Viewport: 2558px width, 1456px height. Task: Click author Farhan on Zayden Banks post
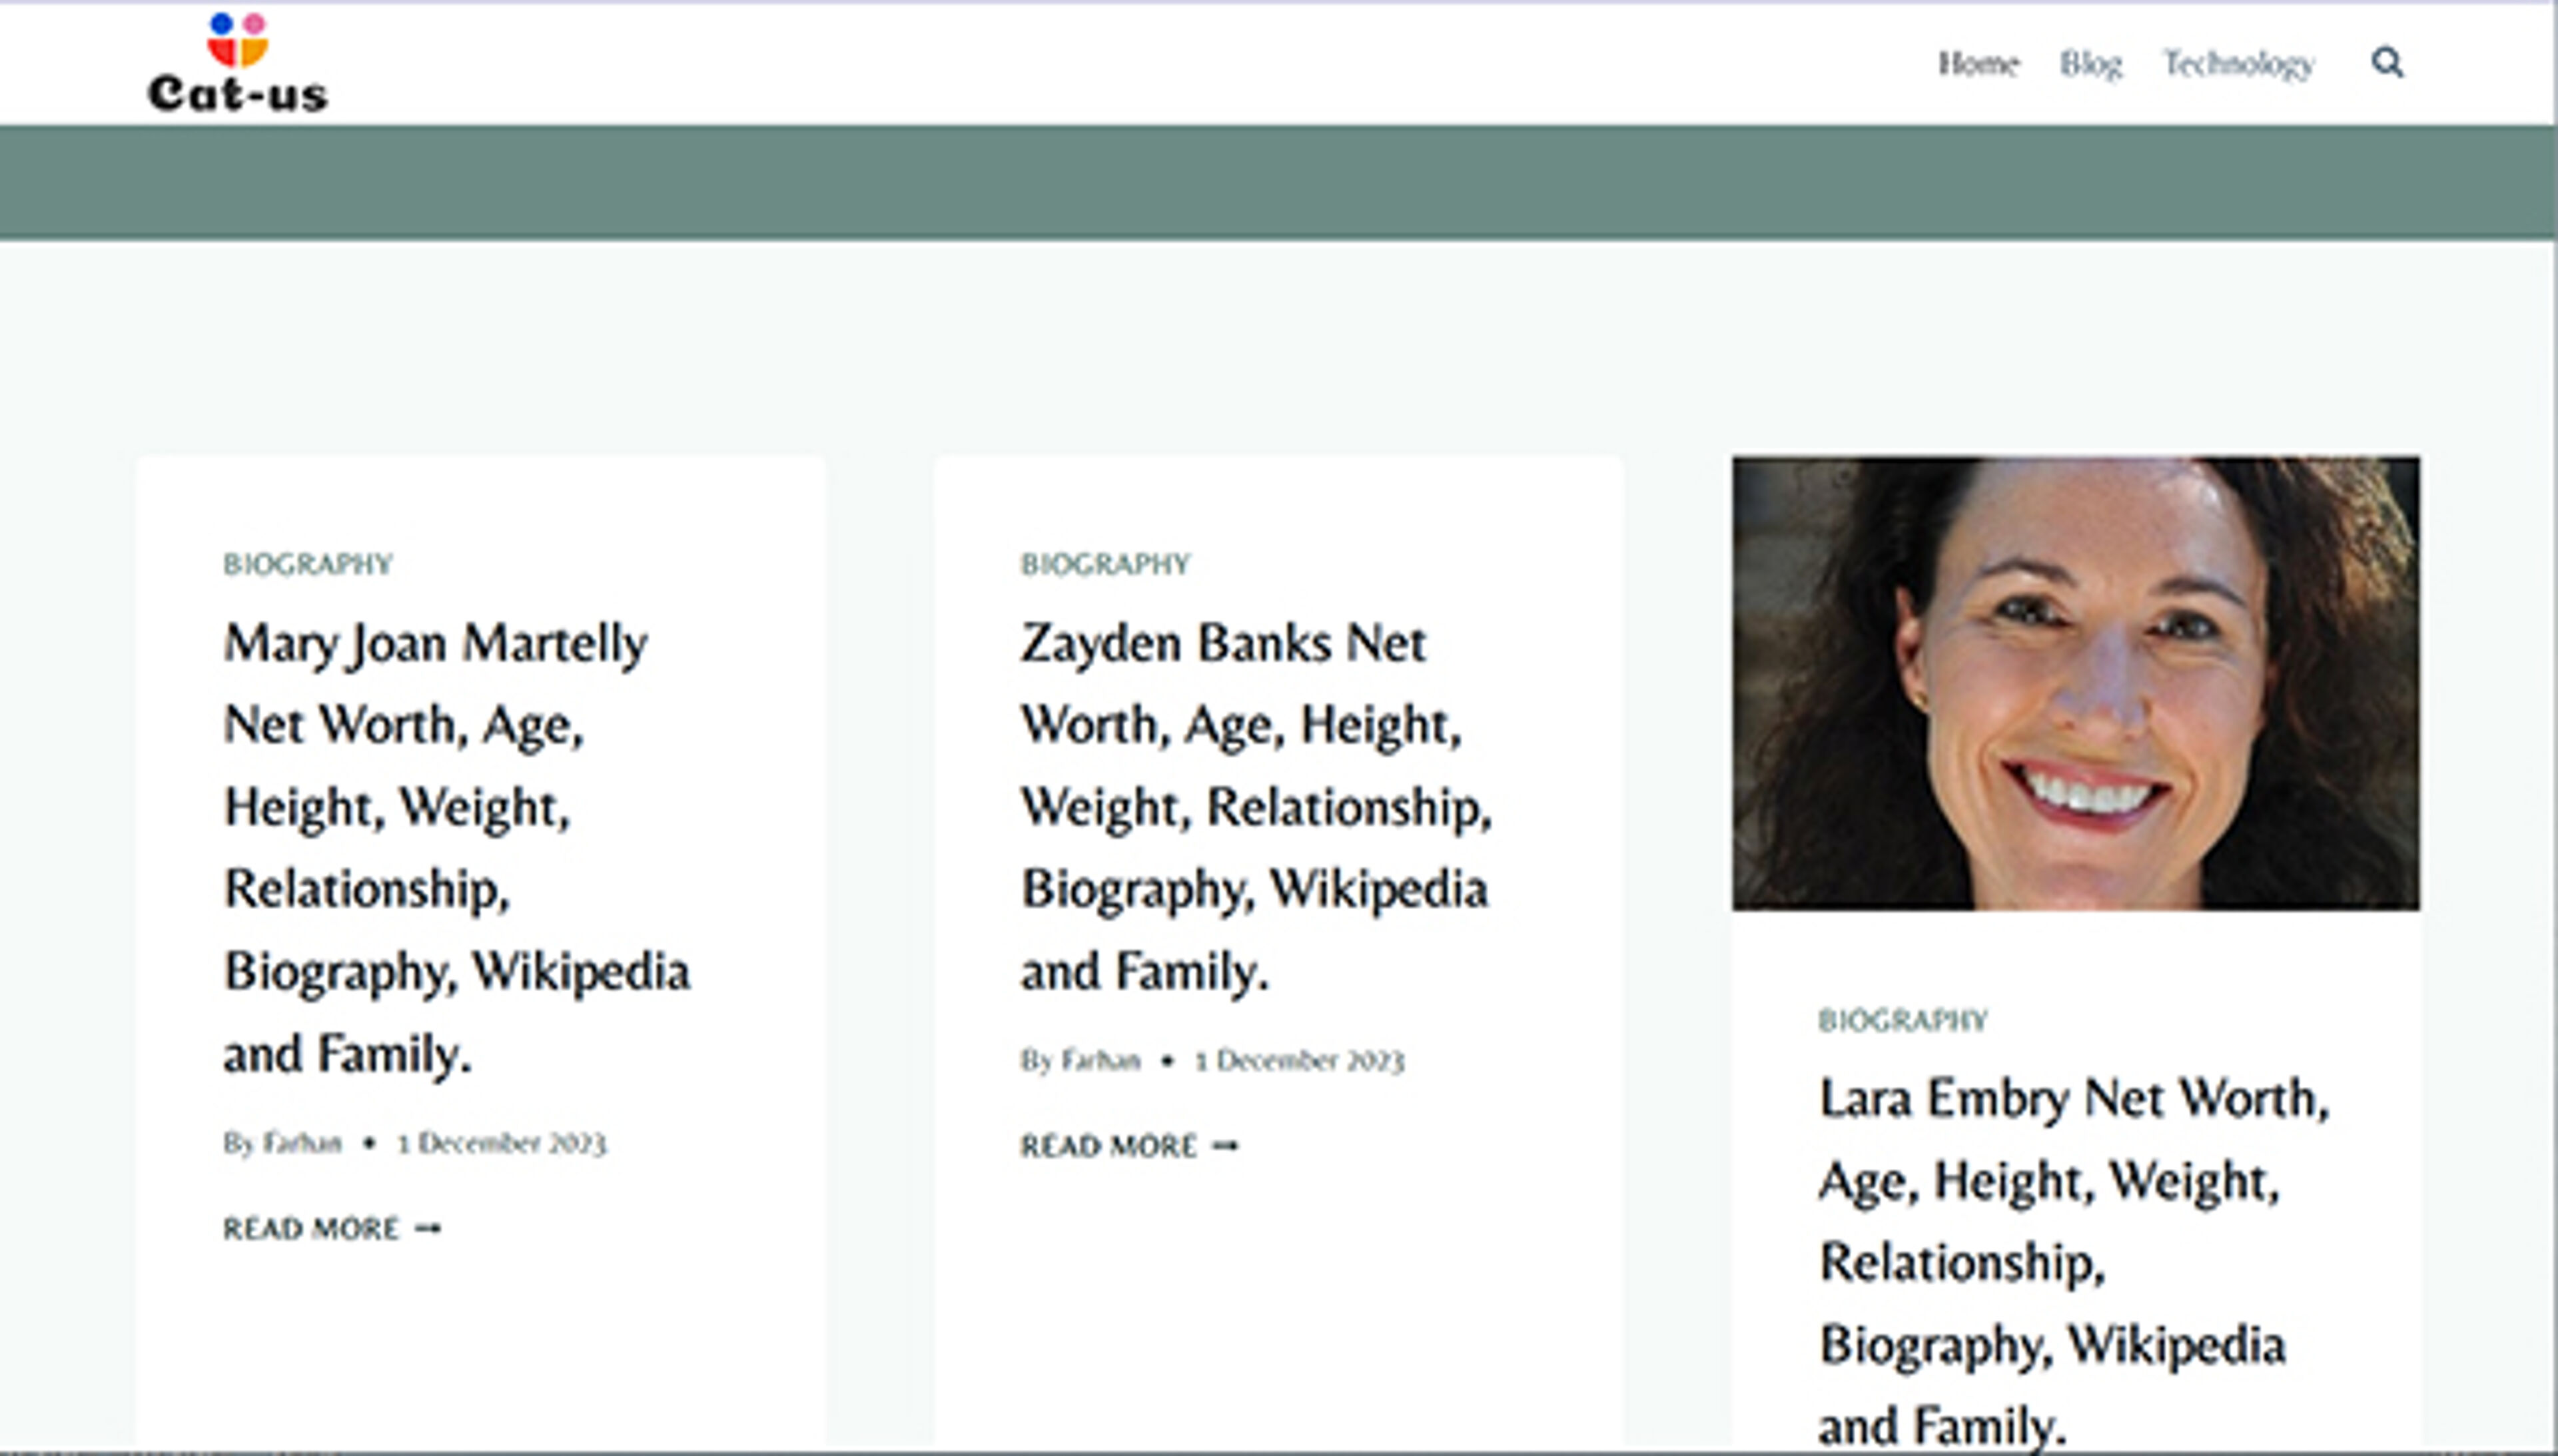(1100, 1060)
